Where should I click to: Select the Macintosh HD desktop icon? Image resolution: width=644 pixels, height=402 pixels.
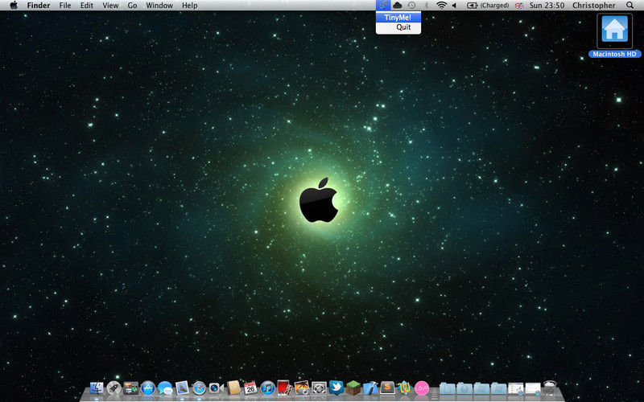[614, 36]
